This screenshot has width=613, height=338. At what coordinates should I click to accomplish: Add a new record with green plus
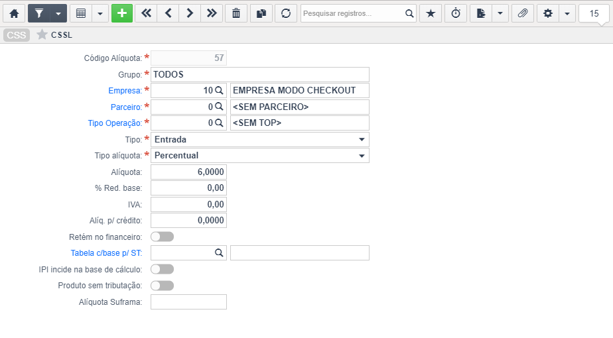point(122,13)
